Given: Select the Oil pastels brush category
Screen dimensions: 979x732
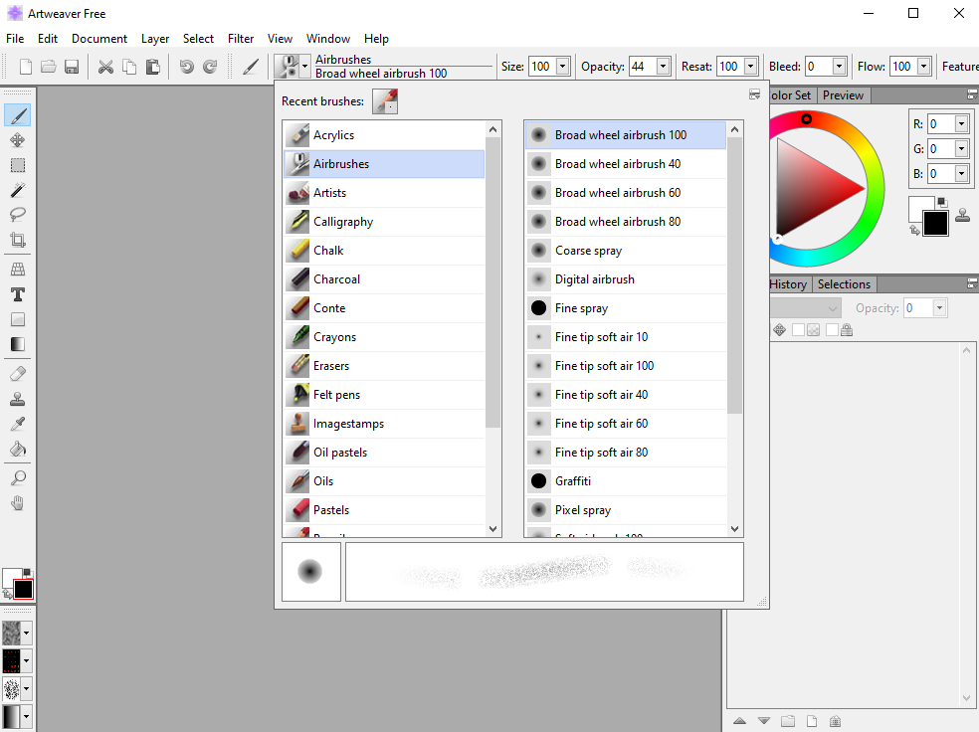Looking at the screenshot, I should coord(385,453).
